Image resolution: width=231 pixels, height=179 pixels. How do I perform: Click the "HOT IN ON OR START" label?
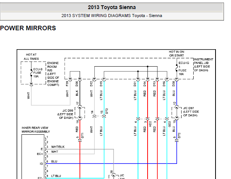click(x=177, y=54)
